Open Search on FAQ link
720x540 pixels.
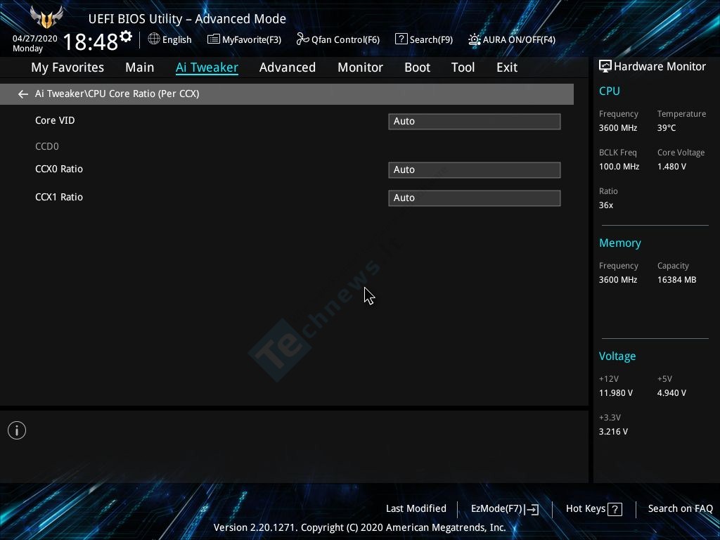click(x=681, y=509)
